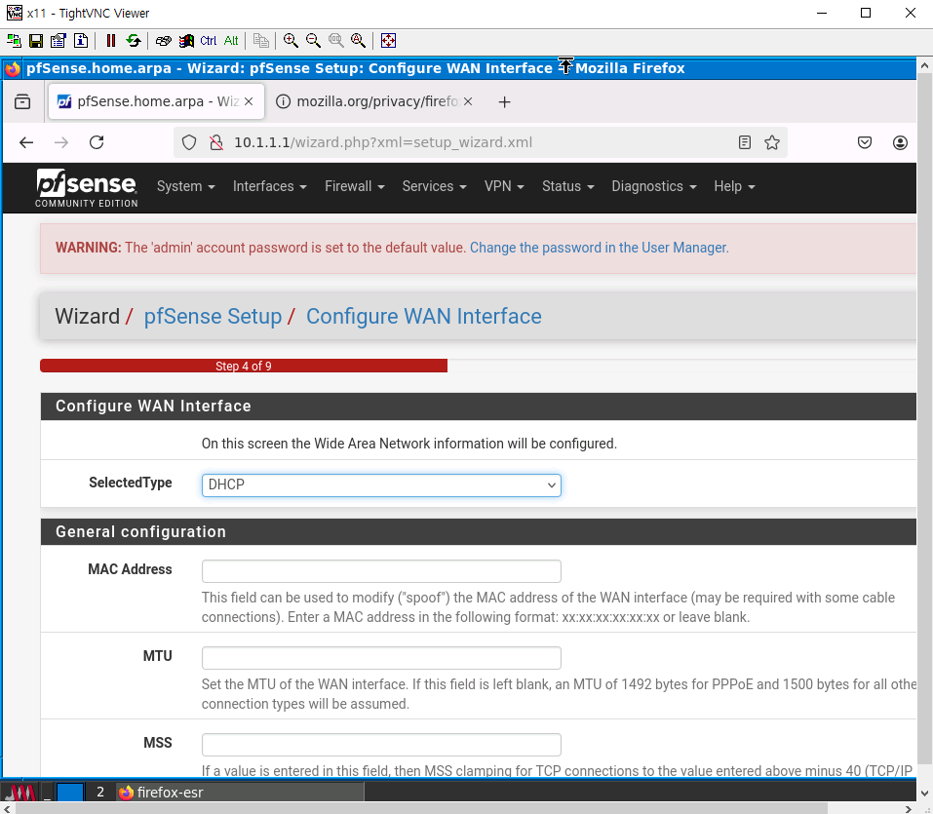This screenshot has width=933, height=814.
Task: Click the Request screen refresh icon
Action: click(134, 41)
